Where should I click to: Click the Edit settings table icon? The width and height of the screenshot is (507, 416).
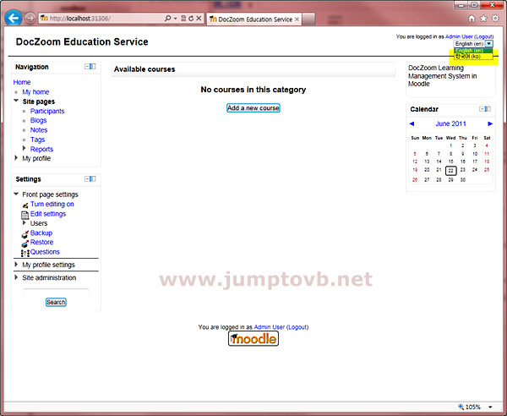click(x=25, y=215)
